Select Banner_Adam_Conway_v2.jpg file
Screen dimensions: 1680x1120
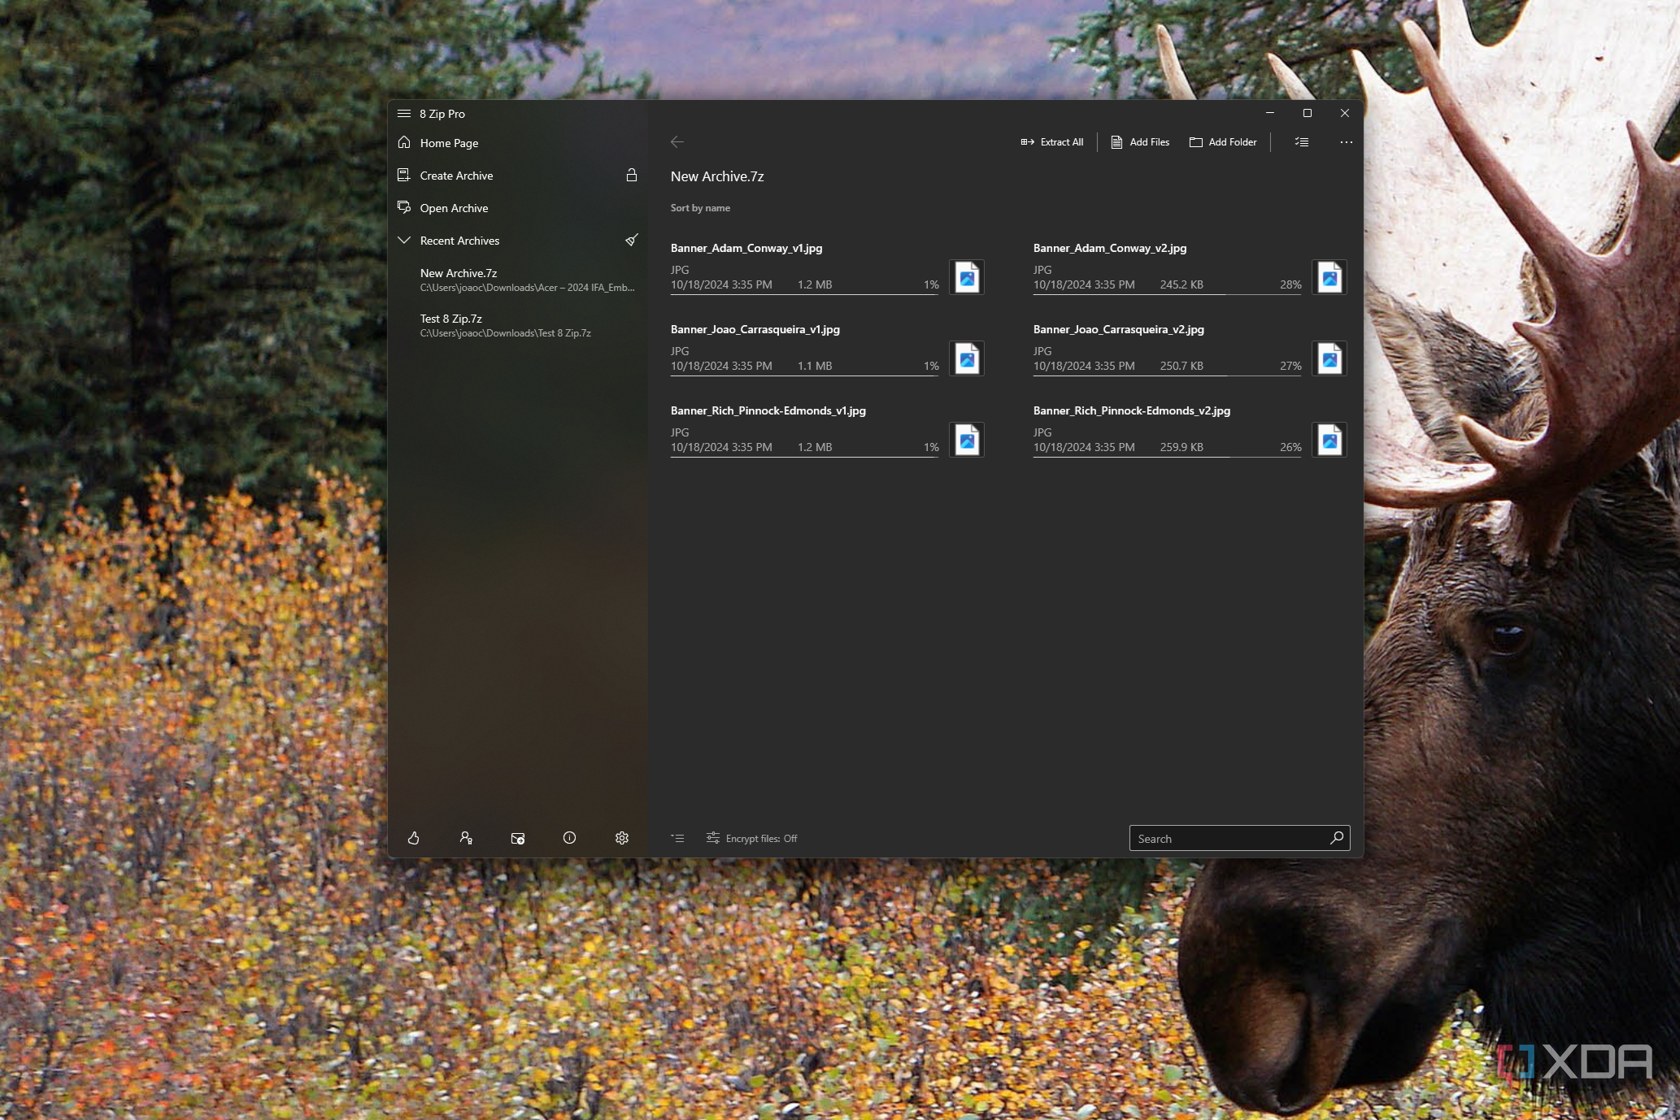1190,267
